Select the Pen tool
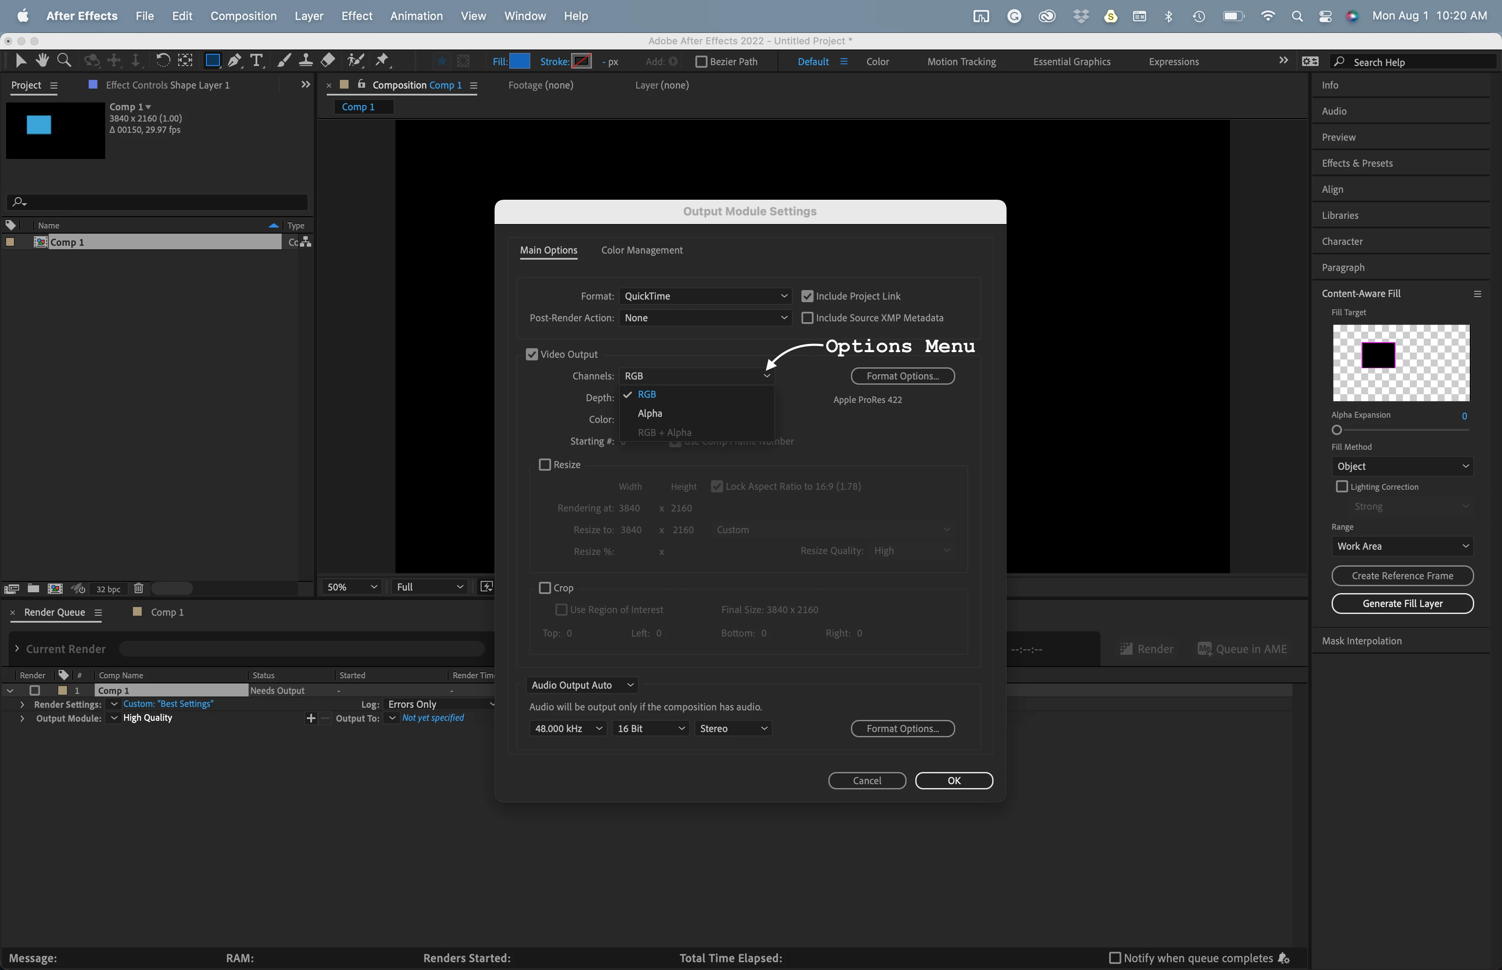The width and height of the screenshot is (1502, 970). pyautogui.click(x=235, y=60)
